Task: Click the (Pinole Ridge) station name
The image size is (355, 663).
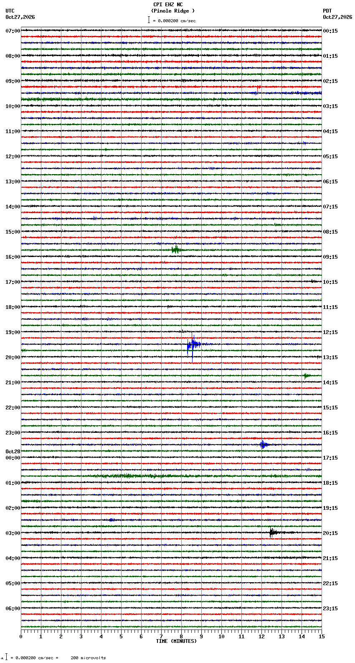Action: coord(173,11)
